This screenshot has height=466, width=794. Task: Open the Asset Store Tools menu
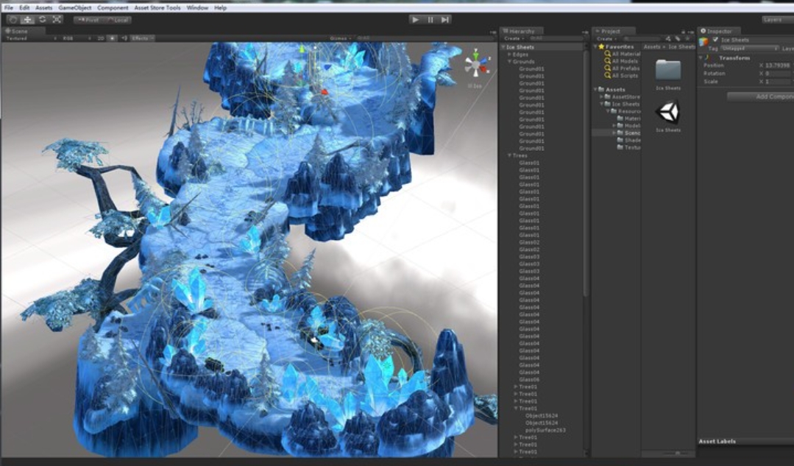coord(157,7)
